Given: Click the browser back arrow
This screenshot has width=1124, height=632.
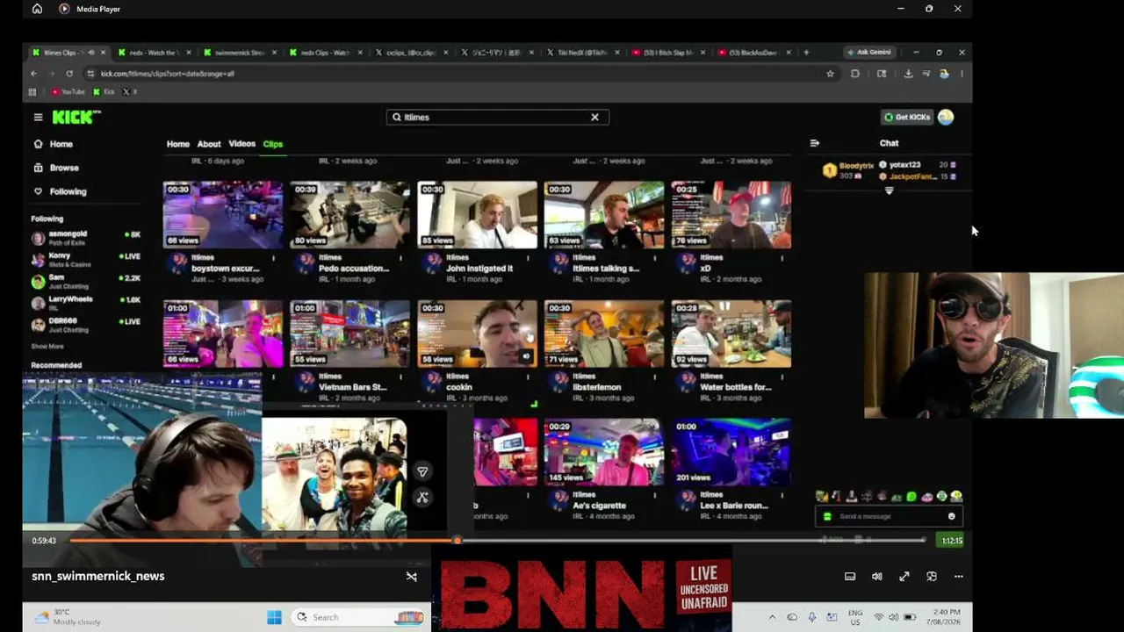Looking at the screenshot, I should click(33, 74).
